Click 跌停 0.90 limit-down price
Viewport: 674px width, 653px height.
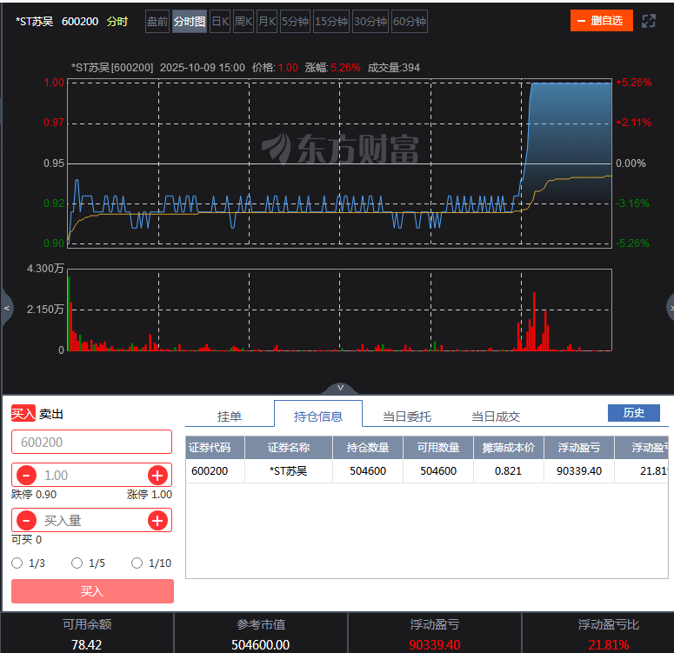click(34, 495)
